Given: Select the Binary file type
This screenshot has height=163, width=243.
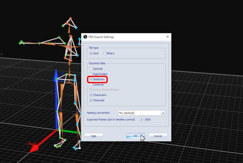Looking at the screenshot, I should pos(104,53).
